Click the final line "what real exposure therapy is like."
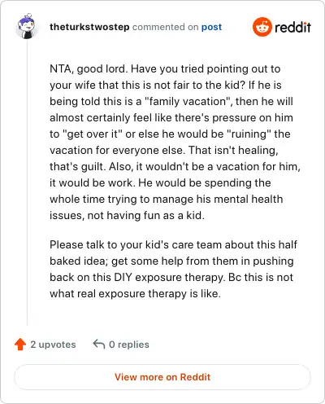 tap(135, 293)
